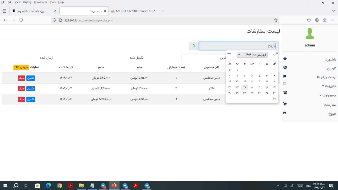Select day ۱ in the calendar
The height and width of the screenshot is (190, 338).
click(x=237, y=70)
